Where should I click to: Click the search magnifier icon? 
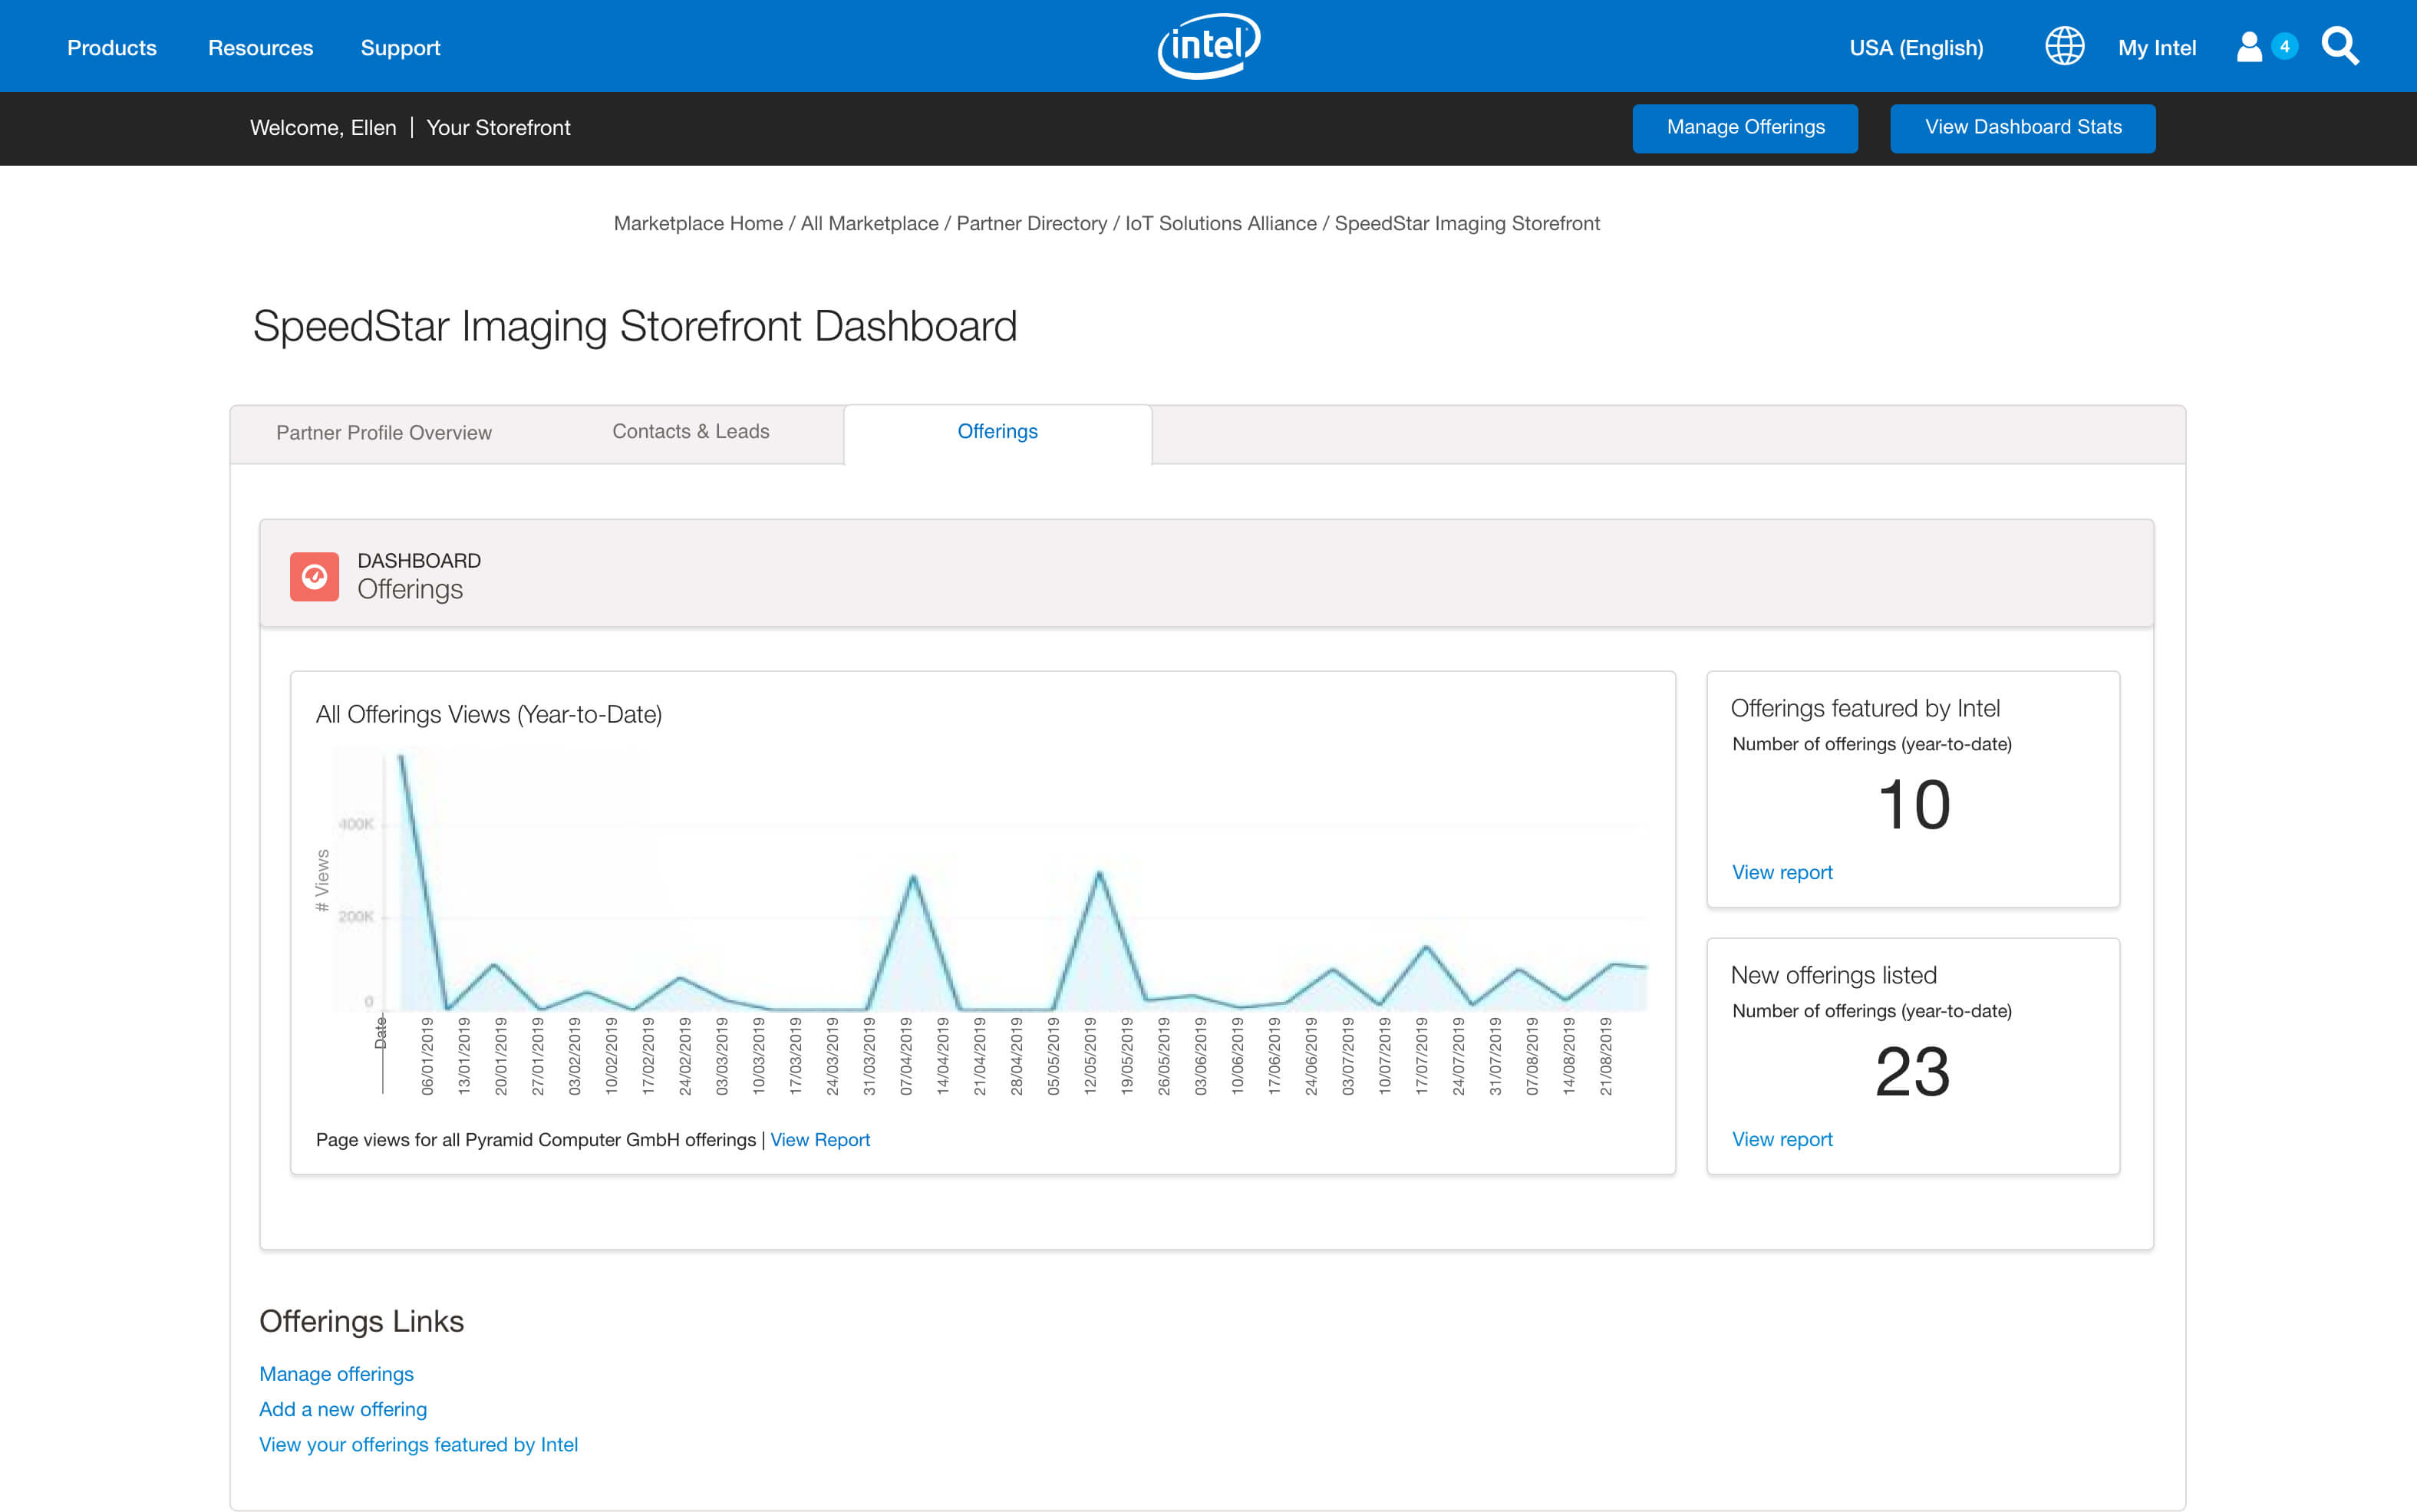(2340, 47)
